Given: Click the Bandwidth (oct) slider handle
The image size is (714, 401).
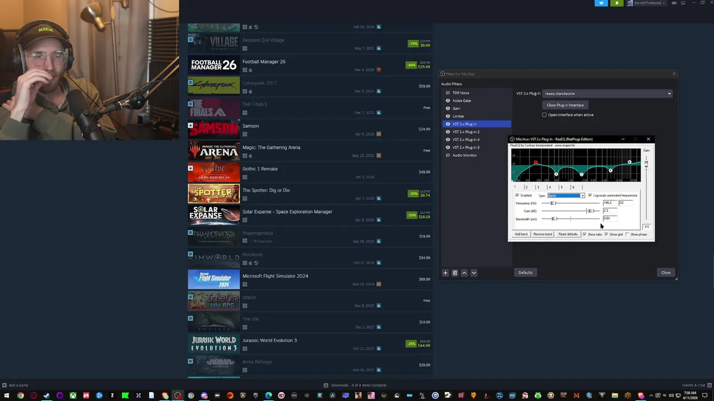Looking at the screenshot, I should pos(554,219).
